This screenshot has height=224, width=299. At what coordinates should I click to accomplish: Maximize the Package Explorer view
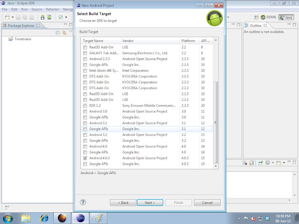point(71,25)
